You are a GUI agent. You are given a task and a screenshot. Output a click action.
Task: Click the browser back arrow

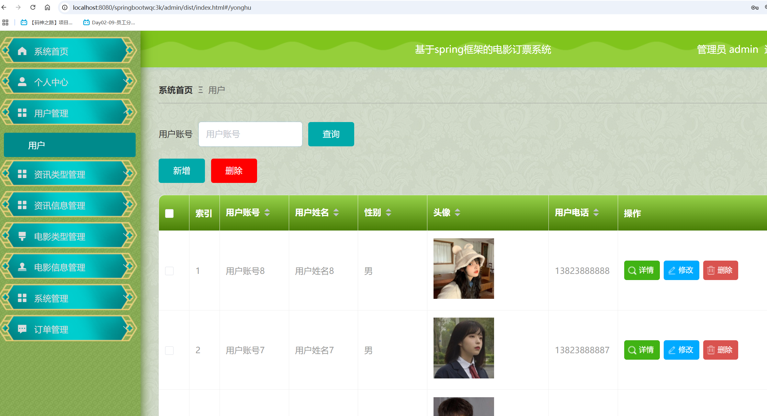tap(4, 7)
